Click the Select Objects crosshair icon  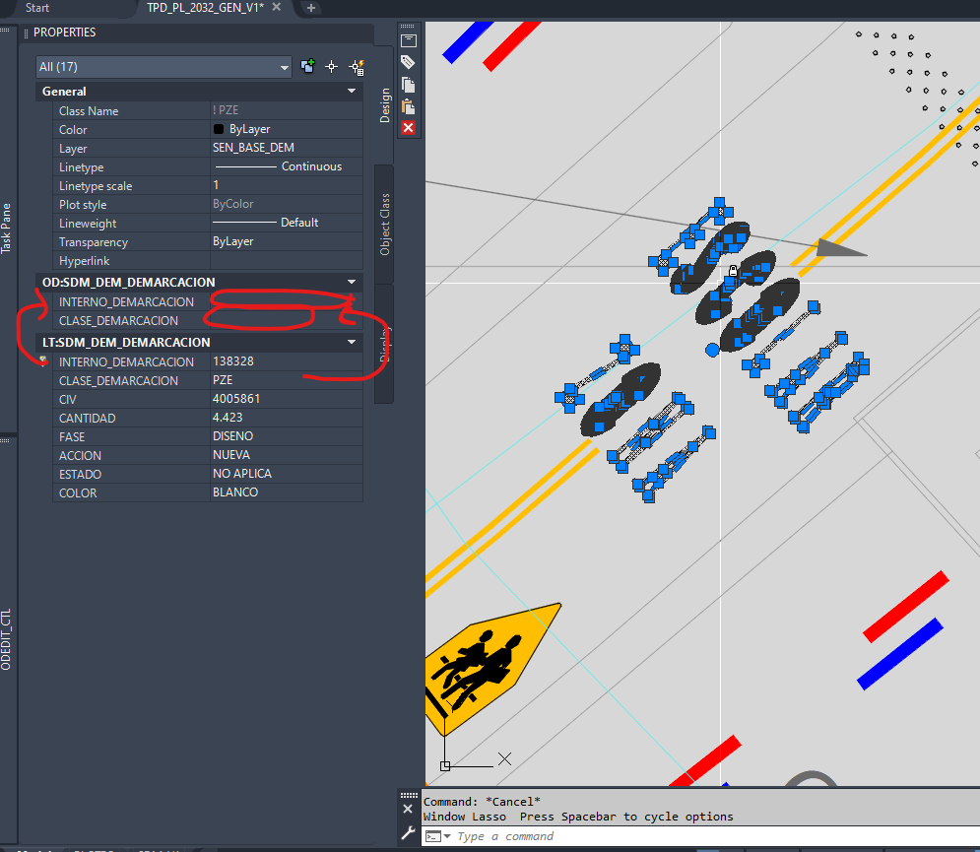[332, 66]
